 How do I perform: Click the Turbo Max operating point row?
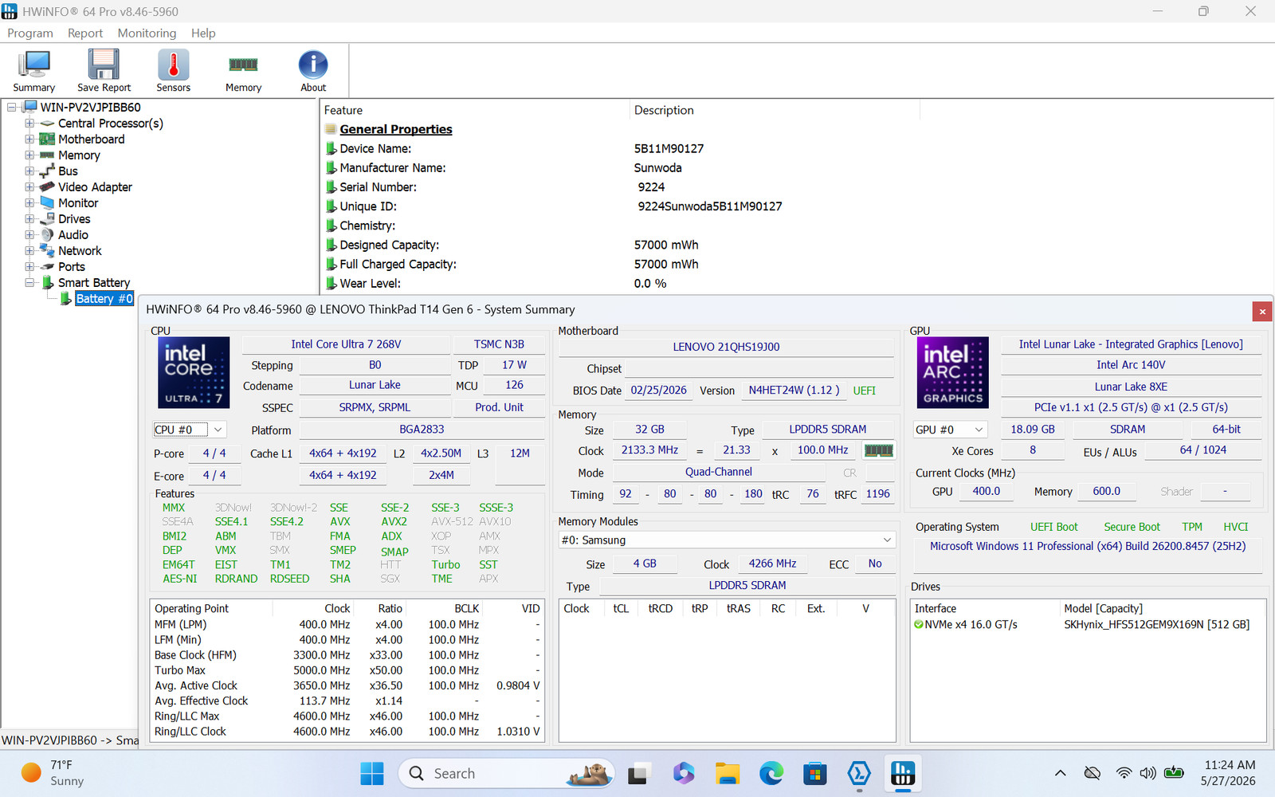pyautogui.click(x=347, y=670)
